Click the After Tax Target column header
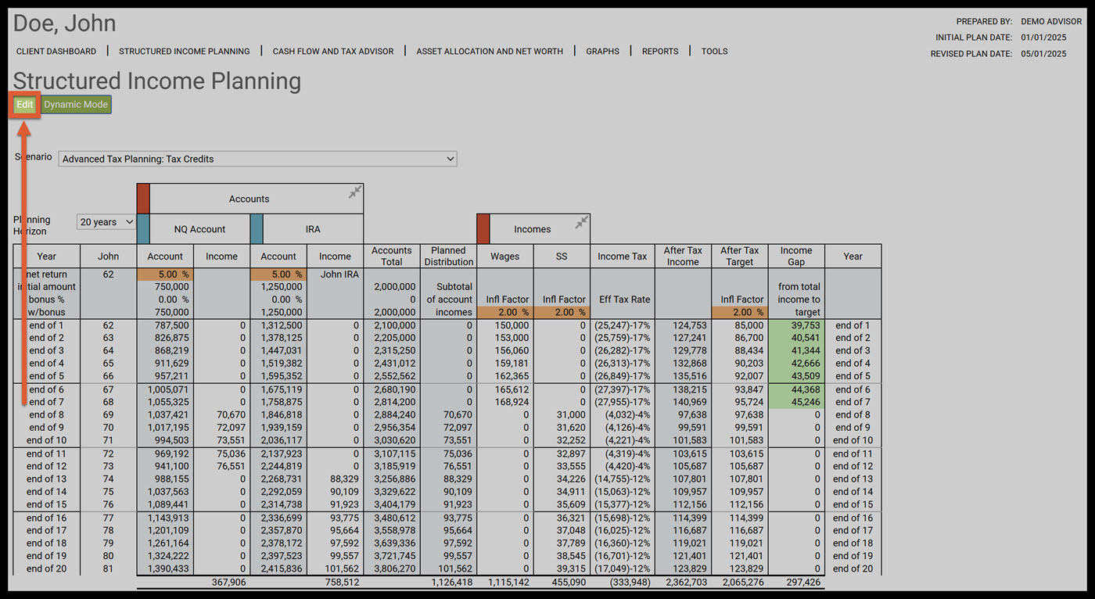The image size is (1095, 599). (740, 256)
